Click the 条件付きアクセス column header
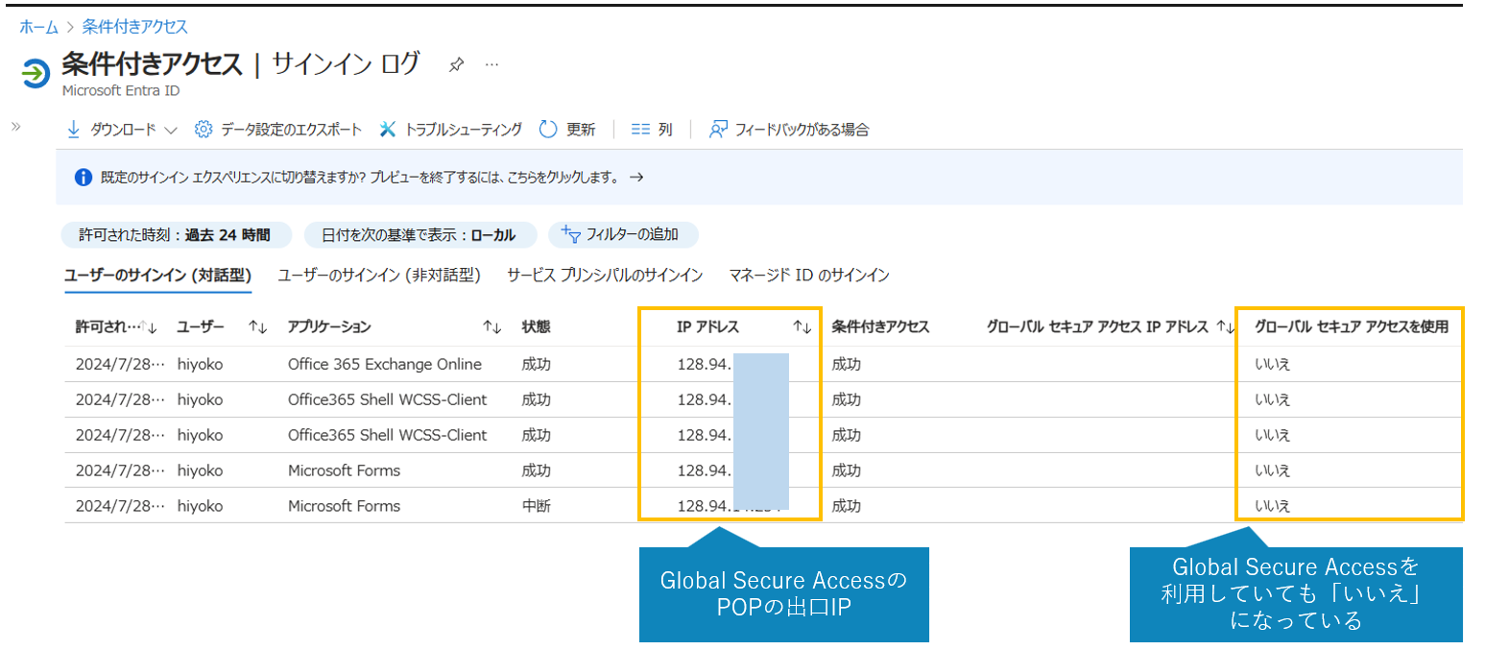 (880, 327)
